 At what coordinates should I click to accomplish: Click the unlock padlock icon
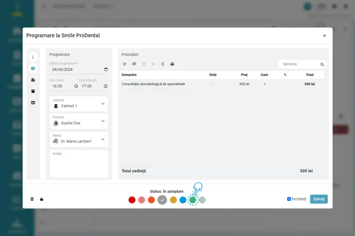point(42,199)
